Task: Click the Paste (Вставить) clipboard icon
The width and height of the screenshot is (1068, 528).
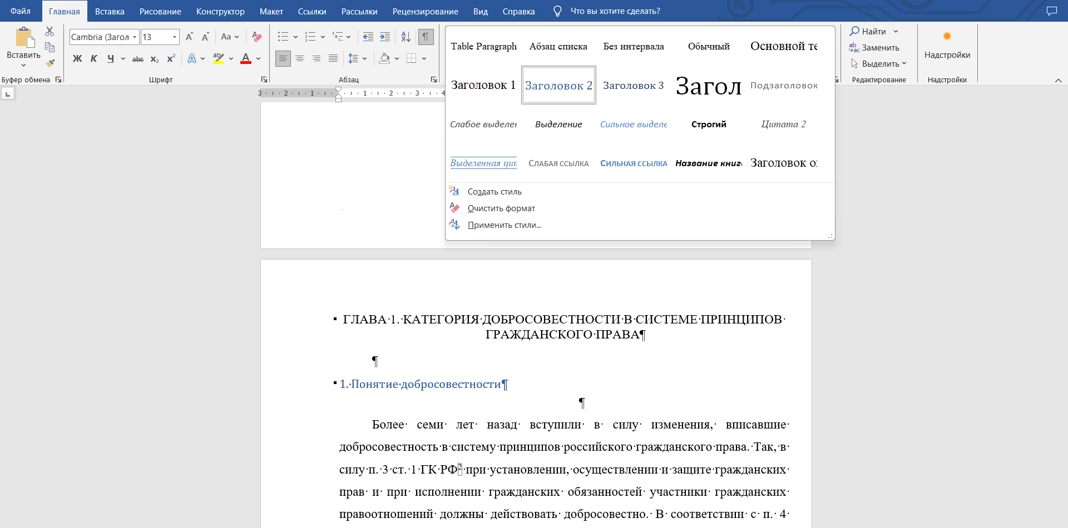Action: click(24, 38)
